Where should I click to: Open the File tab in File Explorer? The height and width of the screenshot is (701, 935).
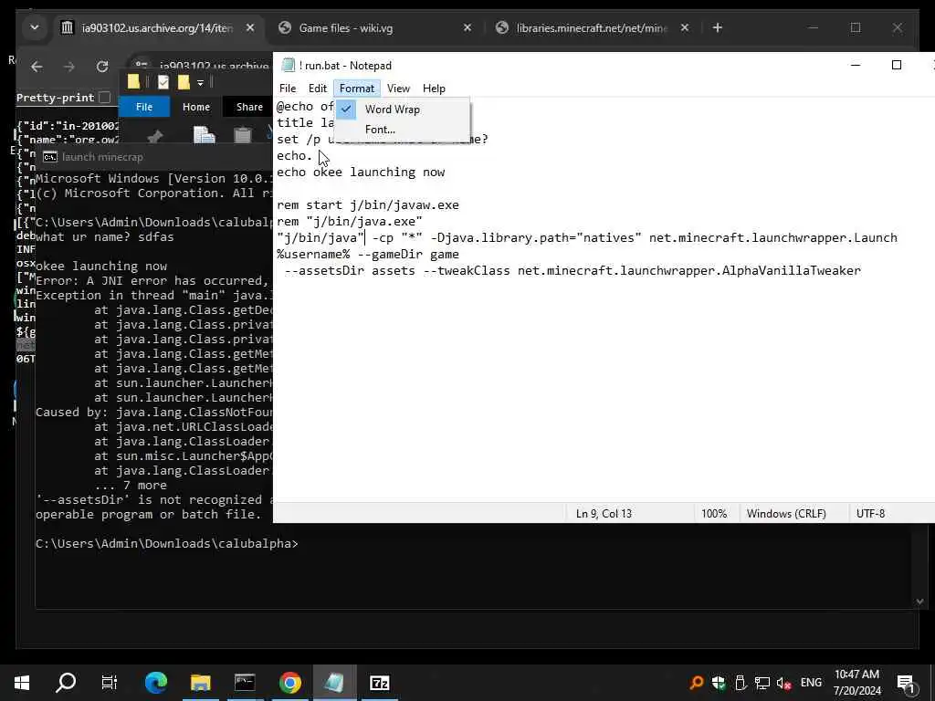click(x=144, y=107)
